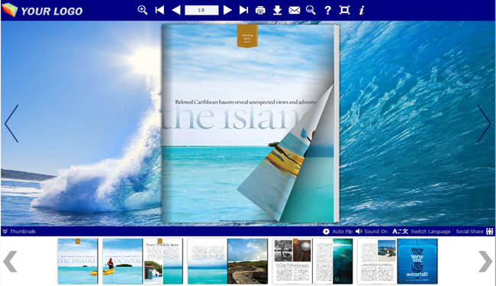The image size is (496, 286).
Task: Flip to next page with right arrow
Action: pos(484,124)
